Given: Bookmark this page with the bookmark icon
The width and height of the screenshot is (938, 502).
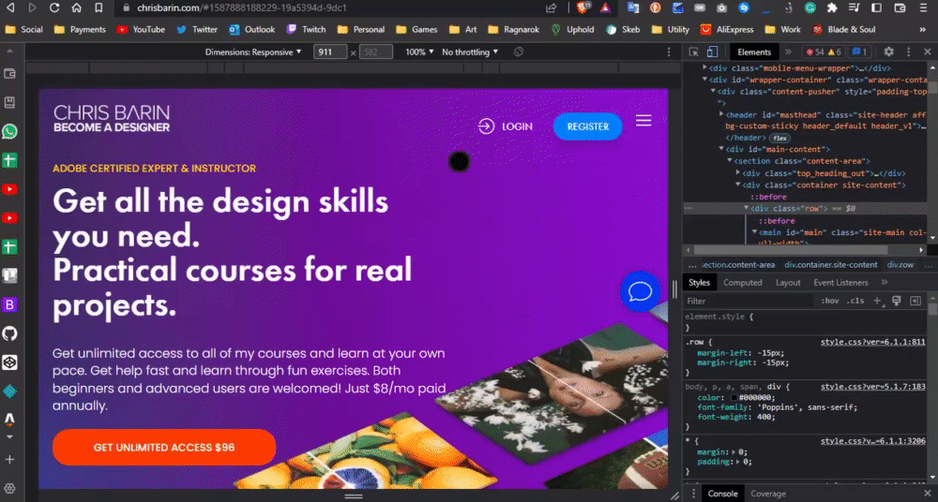Looking at the screenshot, I should 98,7.
